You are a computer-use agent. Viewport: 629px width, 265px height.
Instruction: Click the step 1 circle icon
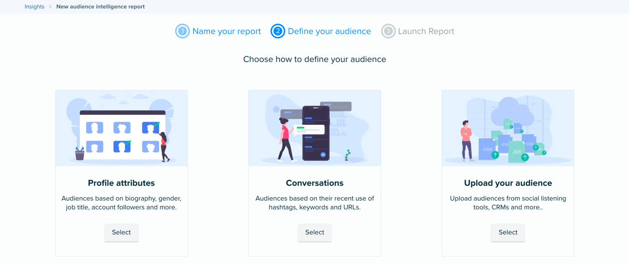(x=182, y=31)
